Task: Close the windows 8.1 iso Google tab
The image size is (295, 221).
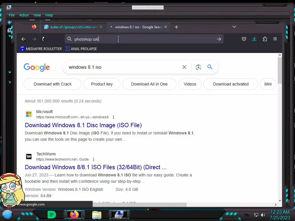Action: pyautogui.click(x=166, y=27)
